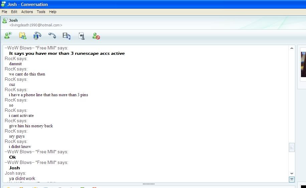Screen dimensions: 306x188
Task: Click message 'i have a phone line that has more than 3 pins'
Action: (48, 95)
